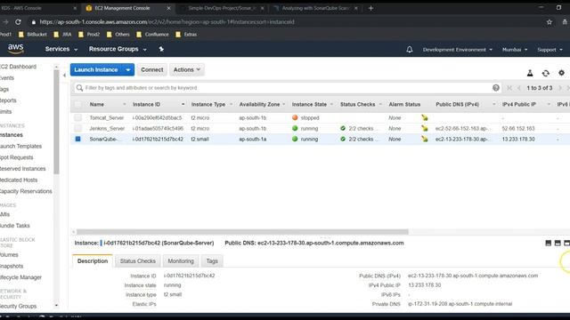
Task: Reload the browser page
Action: click(x=18, y=21)
